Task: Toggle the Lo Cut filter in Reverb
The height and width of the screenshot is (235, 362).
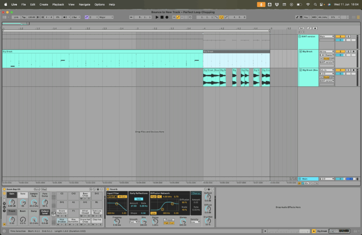Action: point(111,197)
